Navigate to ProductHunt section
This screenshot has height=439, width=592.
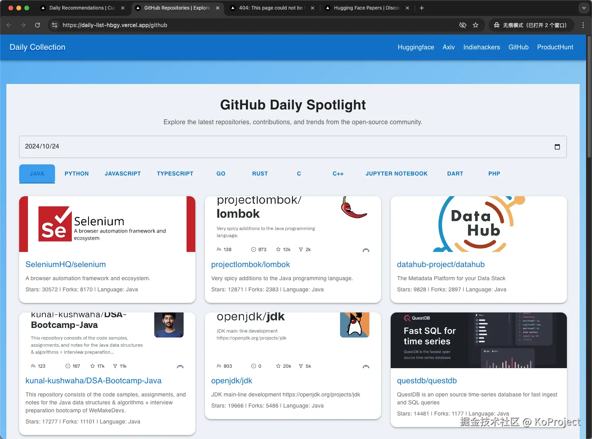[555, 47]
